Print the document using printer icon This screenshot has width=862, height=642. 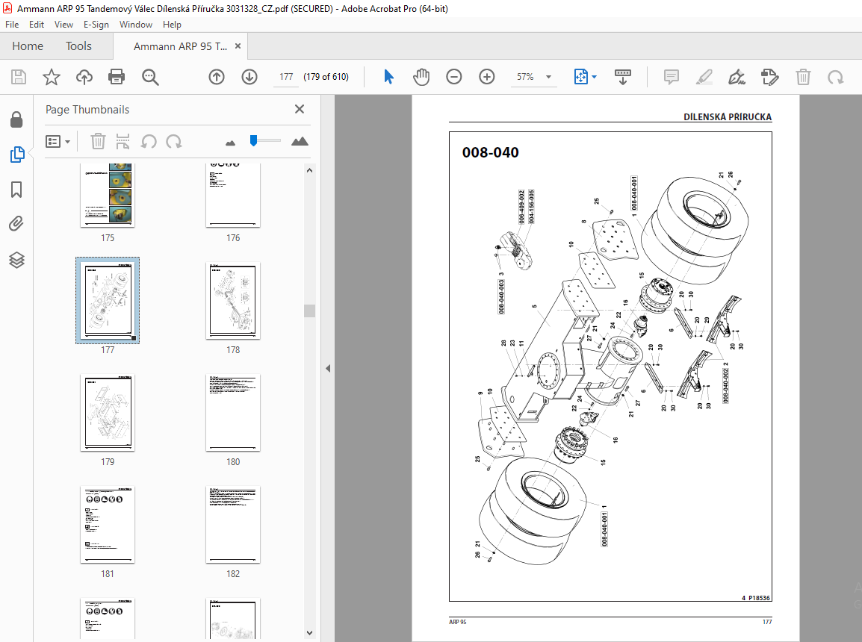(x=117, y=77)
